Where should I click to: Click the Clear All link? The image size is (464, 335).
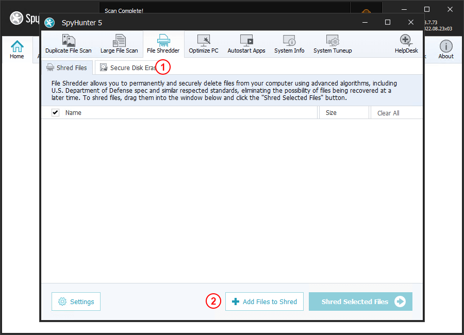click(388, 112)
